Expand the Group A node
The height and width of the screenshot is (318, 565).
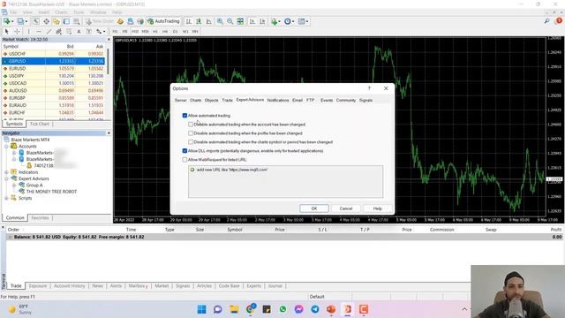coord(14,185)
